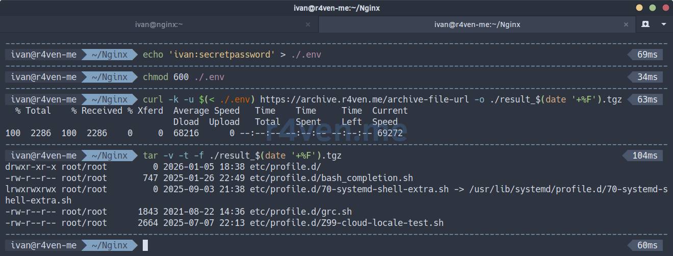
Task: Close the ivan@r4ven-me:~/Nginx tab
Action: click(627, 24)
